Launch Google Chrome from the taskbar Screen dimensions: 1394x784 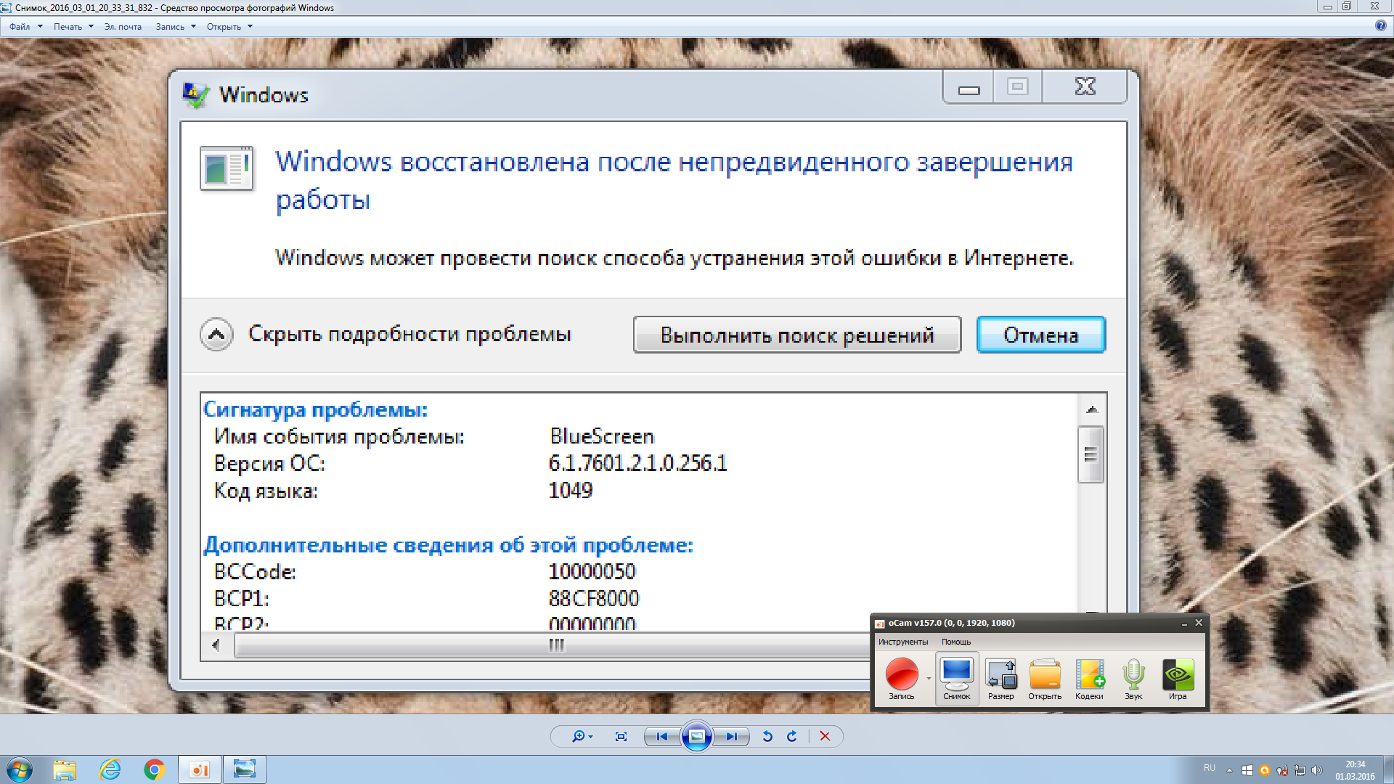tap(155, 769)
